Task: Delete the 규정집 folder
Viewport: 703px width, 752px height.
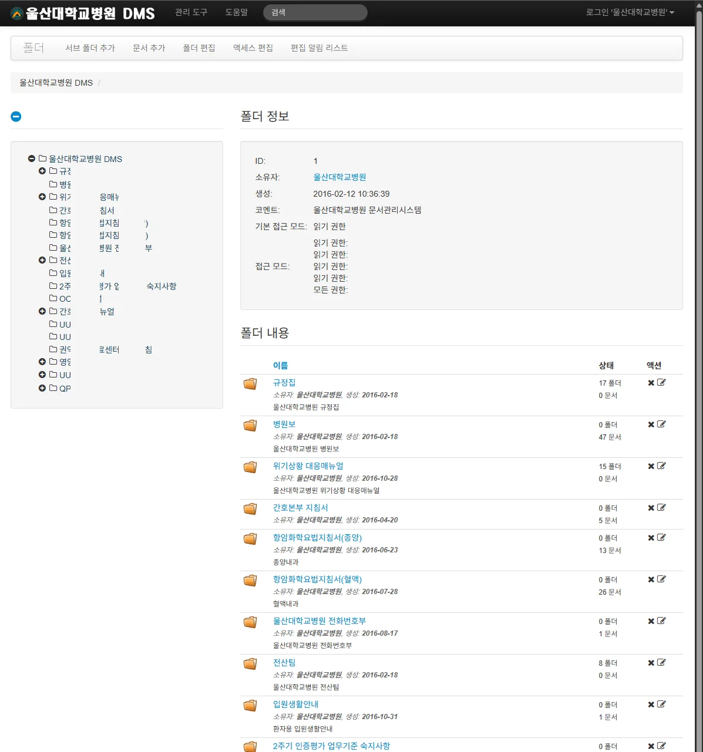Action: [x=651, y=383]
